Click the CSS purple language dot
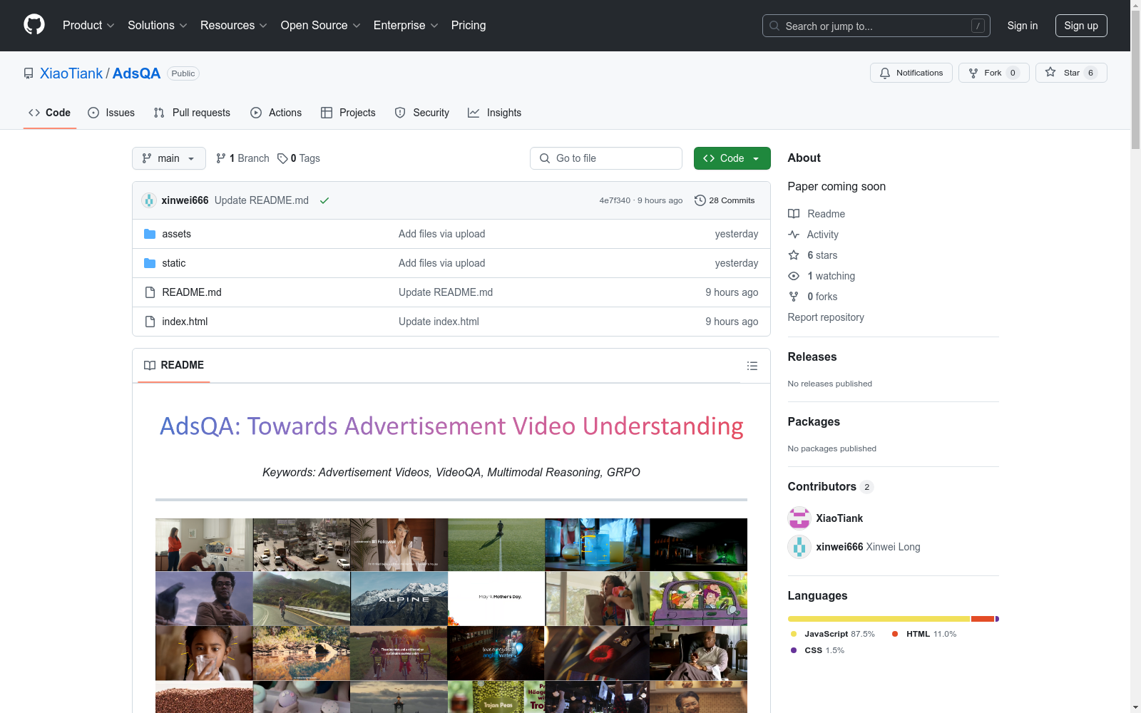1141x713 pixels. point(794,650)
